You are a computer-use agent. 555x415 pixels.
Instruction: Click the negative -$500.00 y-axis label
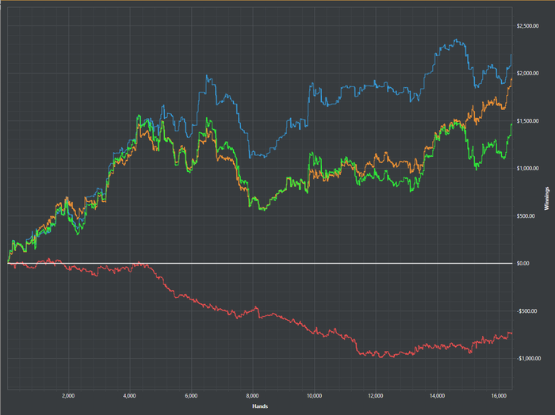click(x=526, y=311)
